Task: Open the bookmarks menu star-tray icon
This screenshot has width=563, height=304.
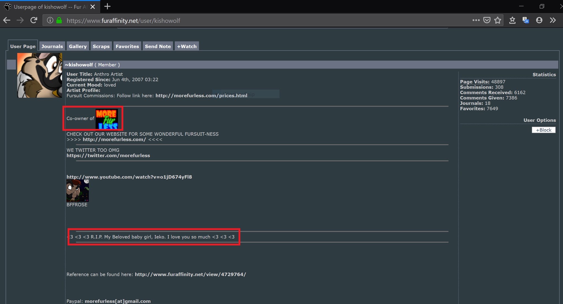Action: coord(512,20)
